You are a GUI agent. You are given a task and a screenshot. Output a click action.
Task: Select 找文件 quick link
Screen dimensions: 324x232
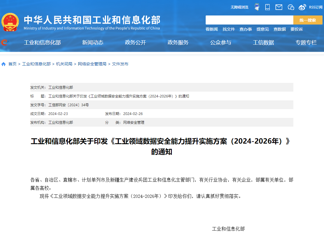[228, 29]
